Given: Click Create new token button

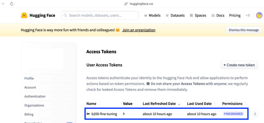Looking at the screenshot, I should 239,65.
